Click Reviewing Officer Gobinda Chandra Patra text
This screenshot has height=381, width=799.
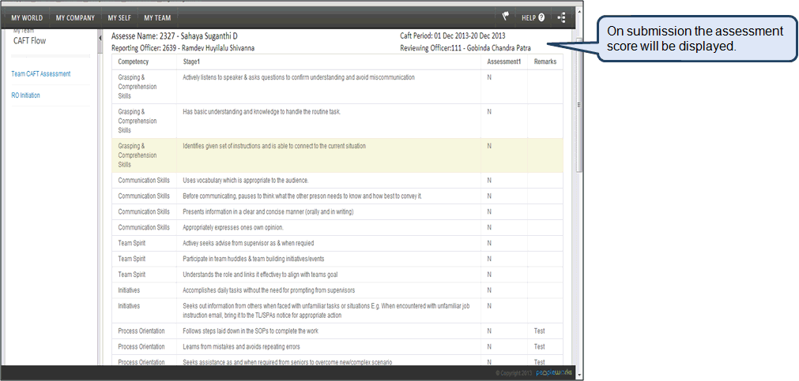(x=465, y=48)
